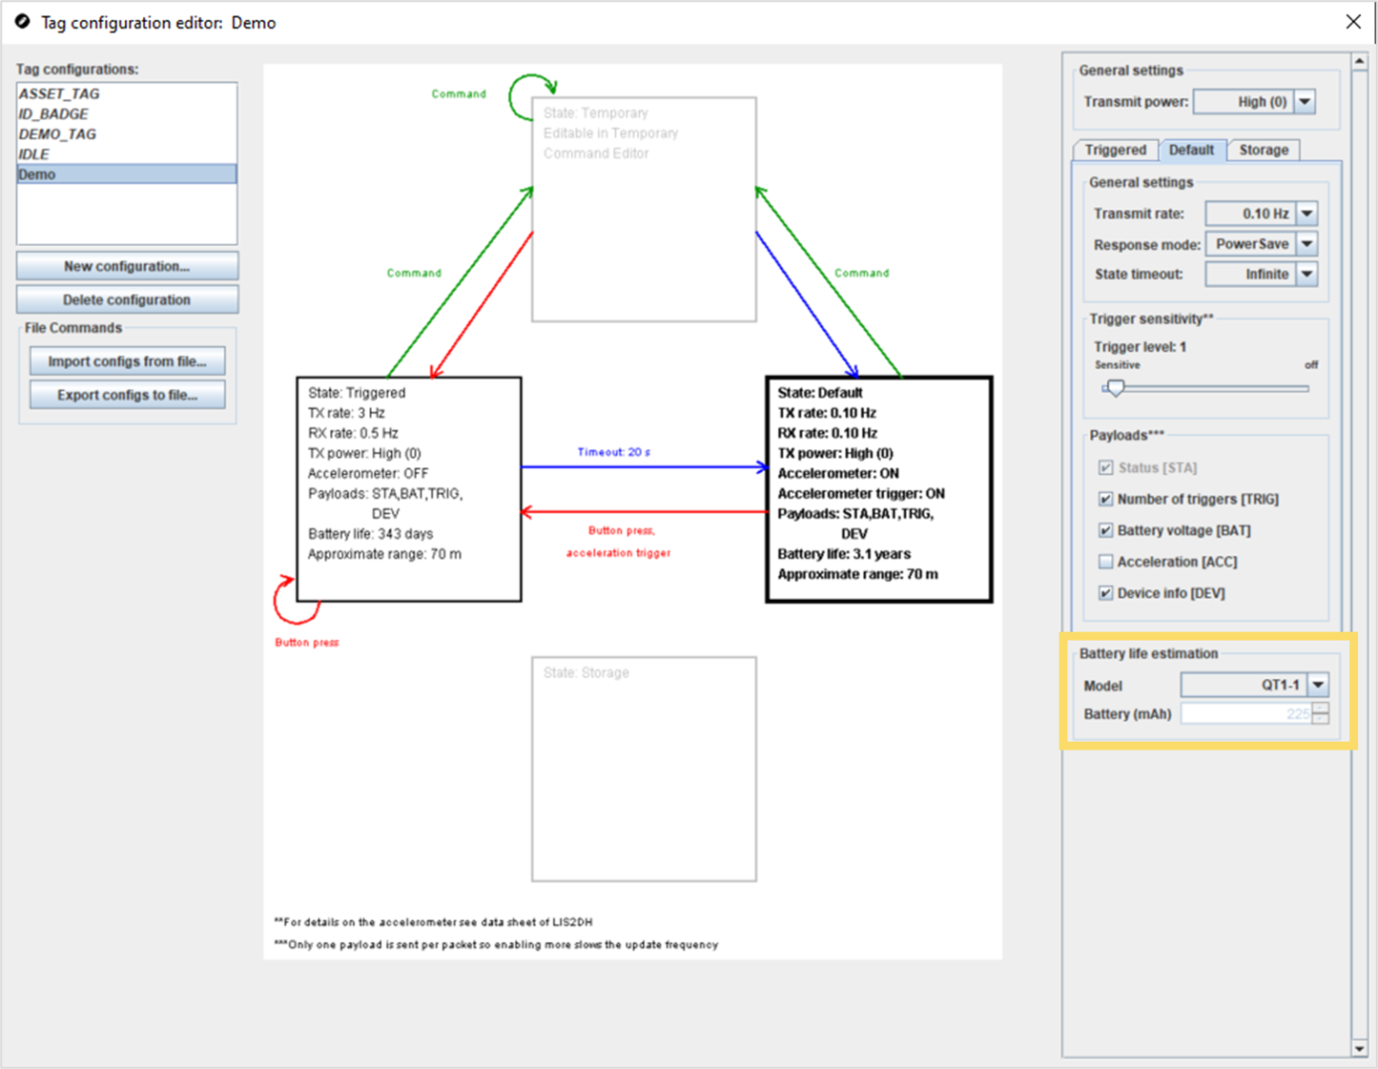
Task: Expand the Transmit rate dropdown
Action: [1307, 214]
